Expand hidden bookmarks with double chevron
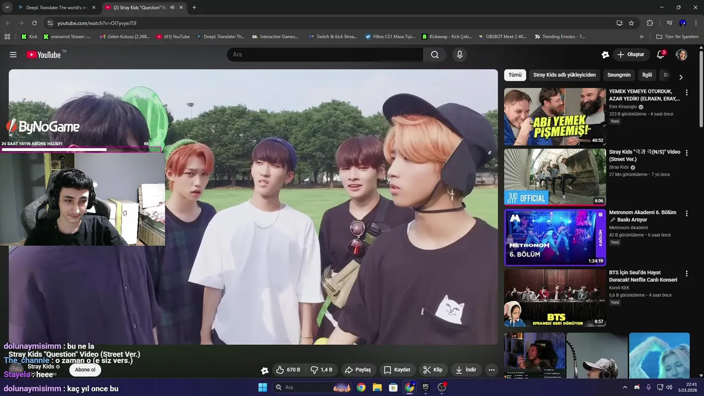This screenshot has height=396, width=704. point(641,37)
